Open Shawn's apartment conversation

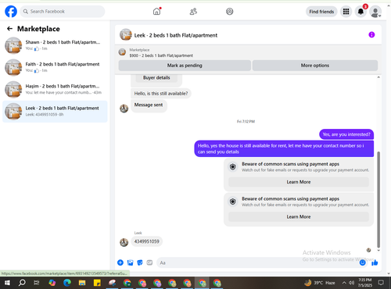pos(55,45)
